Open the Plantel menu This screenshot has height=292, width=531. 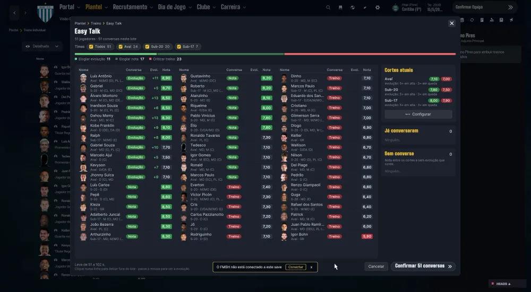coord(94,7)
